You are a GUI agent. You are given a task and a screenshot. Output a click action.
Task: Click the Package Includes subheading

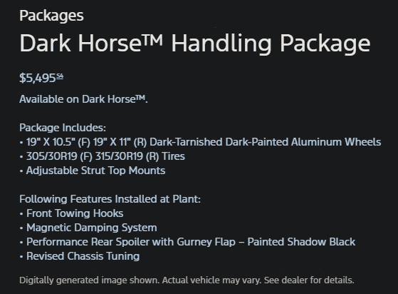tap(63, 128)
